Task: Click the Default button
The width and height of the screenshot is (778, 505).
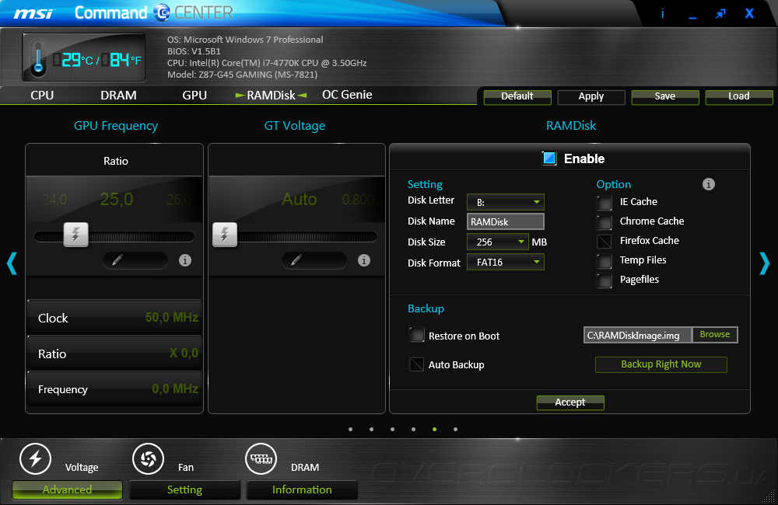Action: coord(517,96)
